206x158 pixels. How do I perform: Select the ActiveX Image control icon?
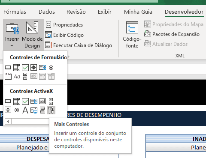(34, 110)
